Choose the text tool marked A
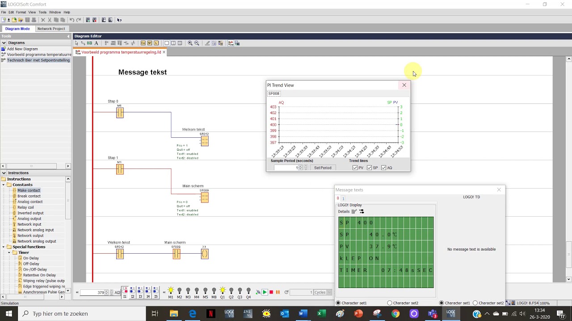Image resolution: width=572 pixels, height=321 pixels. [x=96, y=43]
